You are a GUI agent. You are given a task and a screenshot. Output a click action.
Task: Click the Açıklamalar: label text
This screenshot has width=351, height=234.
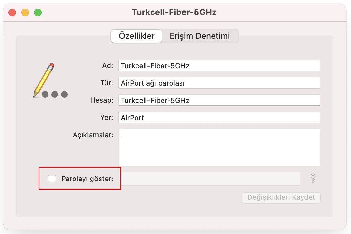(93, 135)
